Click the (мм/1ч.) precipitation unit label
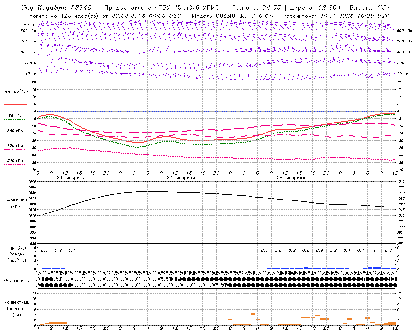The height and width of the screenshot is (331, 414). point(17,260)
